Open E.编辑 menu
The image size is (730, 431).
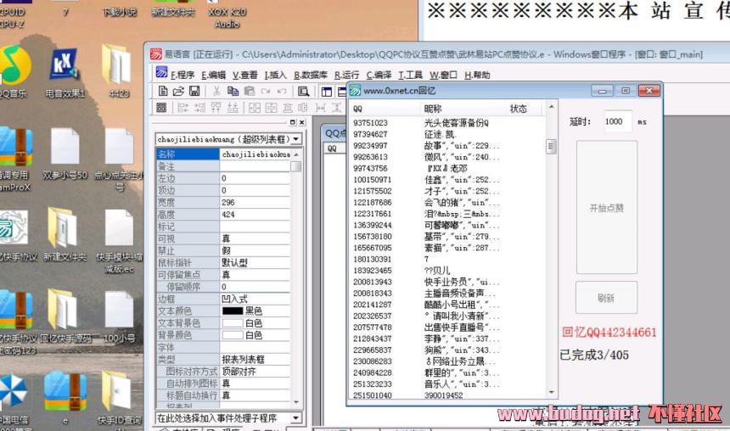pyautogui.click(x=213, y=75)
